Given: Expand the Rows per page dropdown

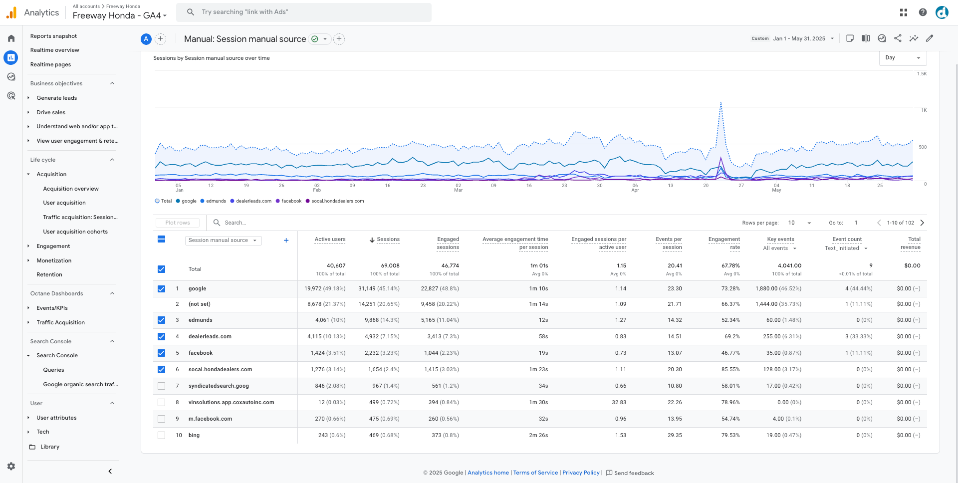Looking at the screenshot, I should 800,223.
